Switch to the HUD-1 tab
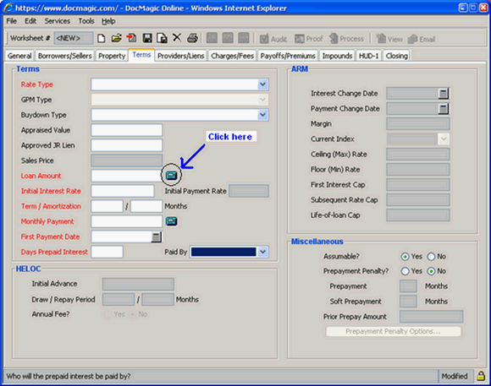This screenshot has height=386, width=491. click(x=368, y=56)
